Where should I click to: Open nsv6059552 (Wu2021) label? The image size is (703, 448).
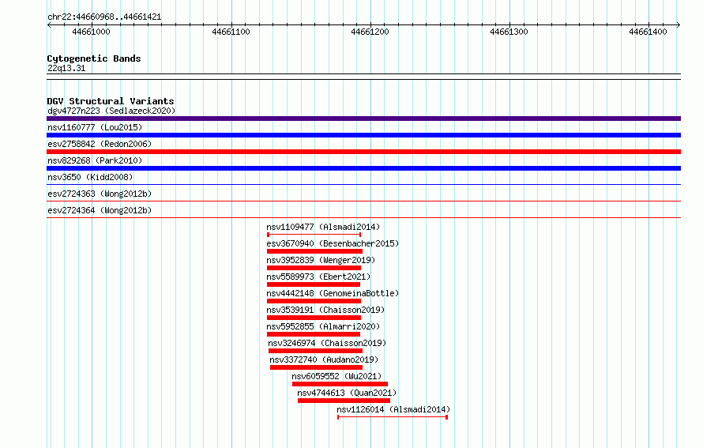[336, 376]
